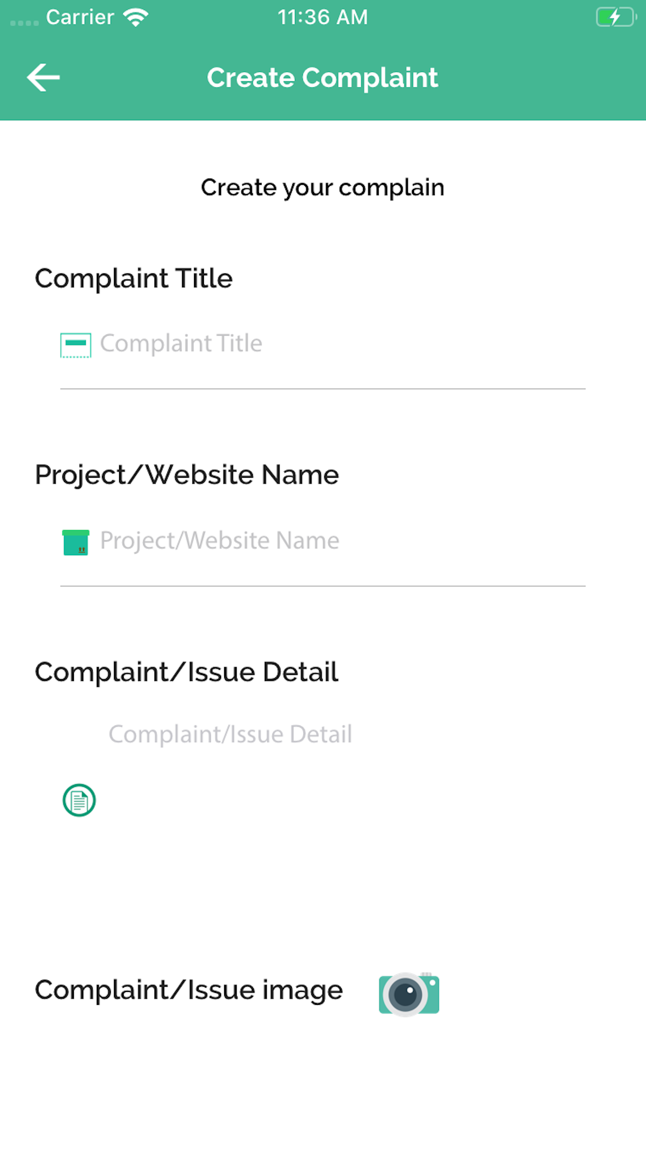Click the back arrow to exit Create Complaint

pyautogui.click(x=44, y=77)
